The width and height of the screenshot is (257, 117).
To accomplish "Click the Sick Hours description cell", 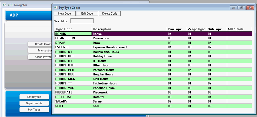I will coord(129,79).
